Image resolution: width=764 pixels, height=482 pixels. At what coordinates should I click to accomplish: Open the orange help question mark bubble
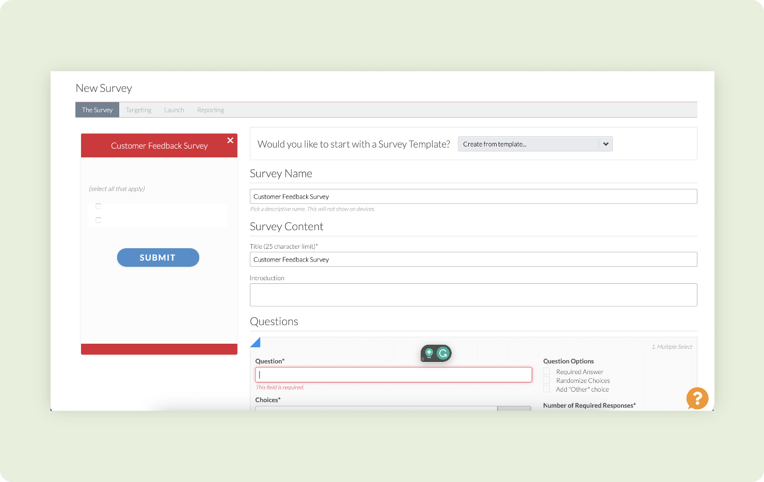[697, 398]
